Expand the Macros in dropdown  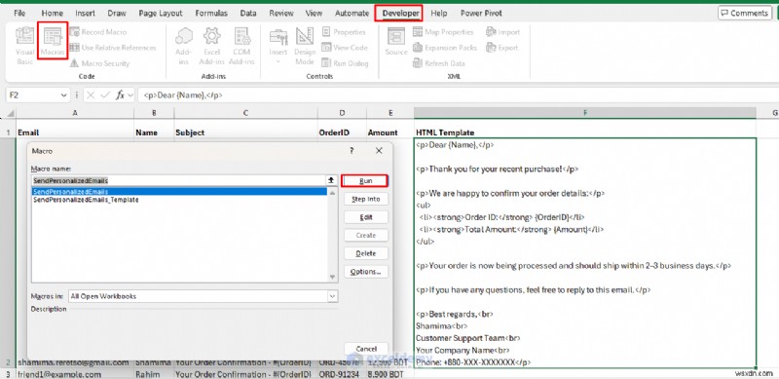(x=332, y=296)
